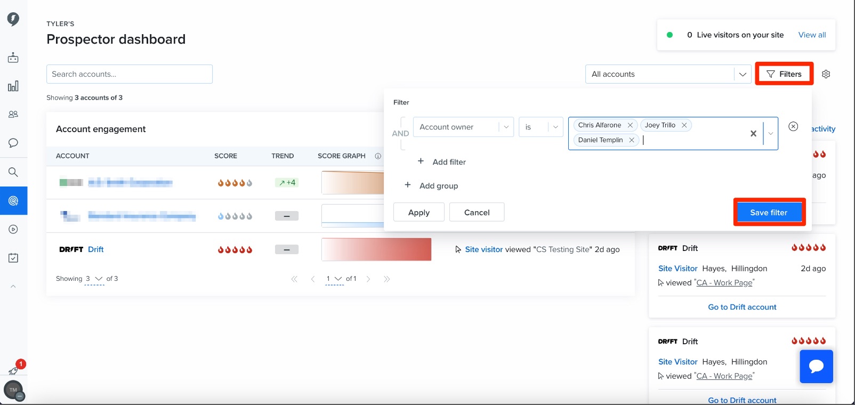This screenshot has width=855, height=405.
Task: Remove Daniel Templin from filter values
Action: pos(632,140)
